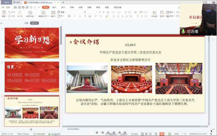Open the Design (设计) ribbon tab
This screenshot has height=136, width=217.
[x=63, y=7]
